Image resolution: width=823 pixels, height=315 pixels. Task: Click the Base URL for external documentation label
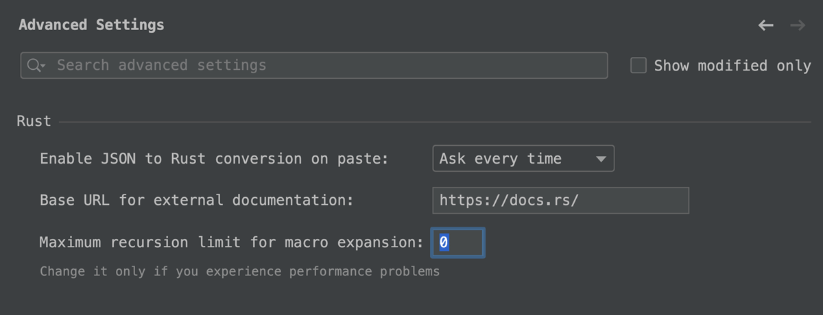pos(196,200)
